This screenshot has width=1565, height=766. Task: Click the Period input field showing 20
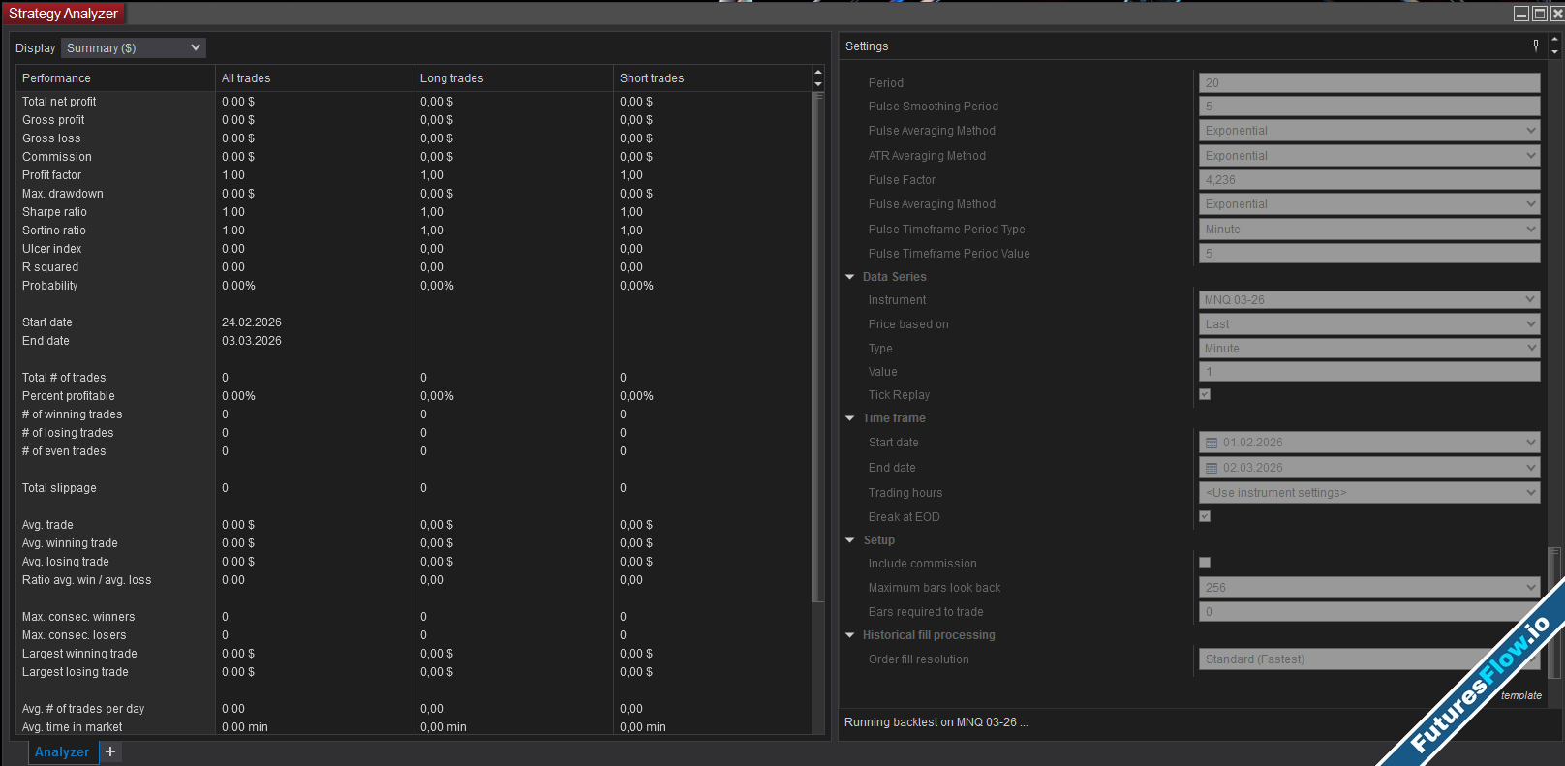1368,83
